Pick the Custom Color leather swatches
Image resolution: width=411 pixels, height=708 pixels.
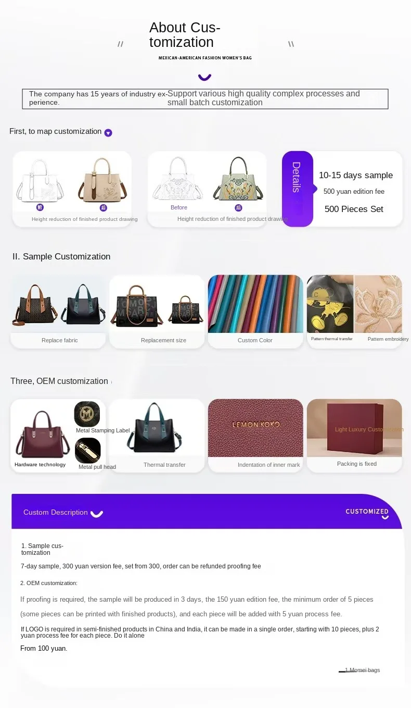(x=255, y=304)
